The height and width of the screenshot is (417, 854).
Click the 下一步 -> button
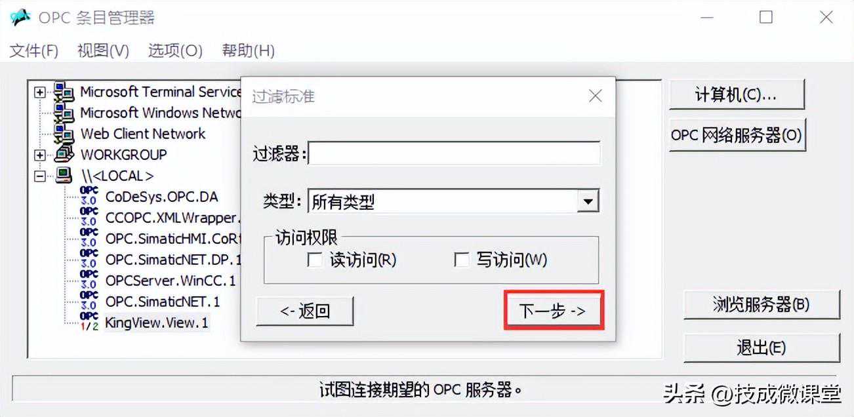tap(553, 311)
